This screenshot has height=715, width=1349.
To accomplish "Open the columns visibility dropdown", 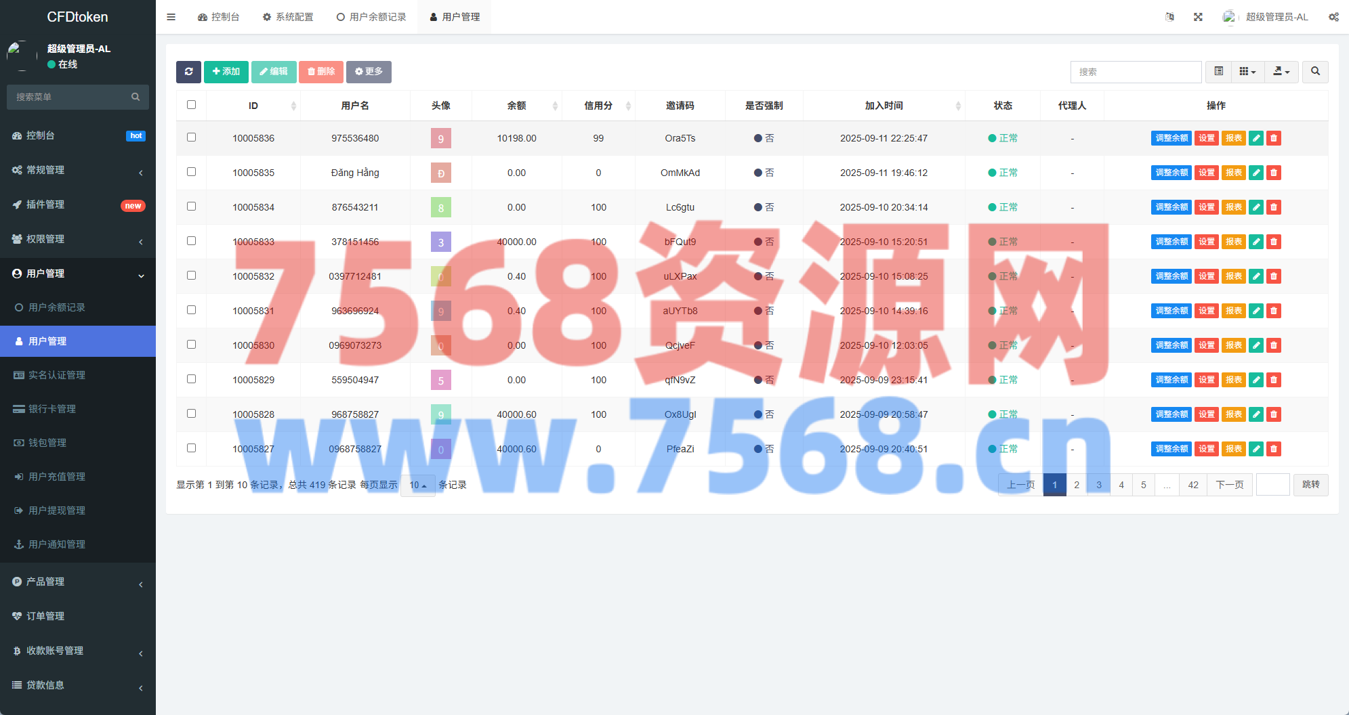I will tap(1247, 72).
